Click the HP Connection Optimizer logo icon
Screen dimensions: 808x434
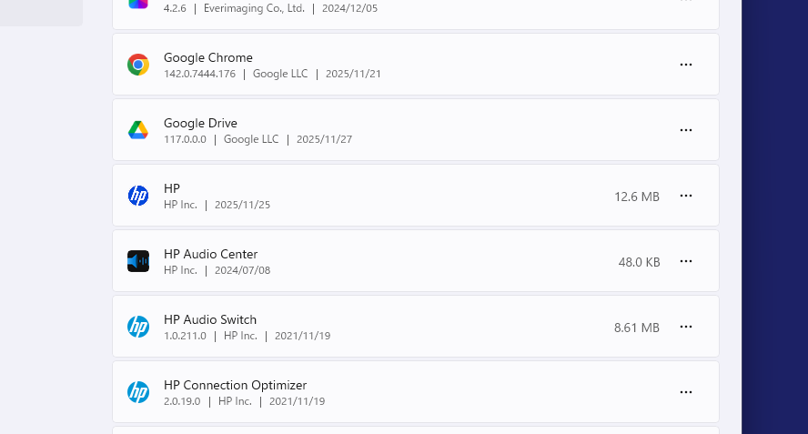(138, 392)
